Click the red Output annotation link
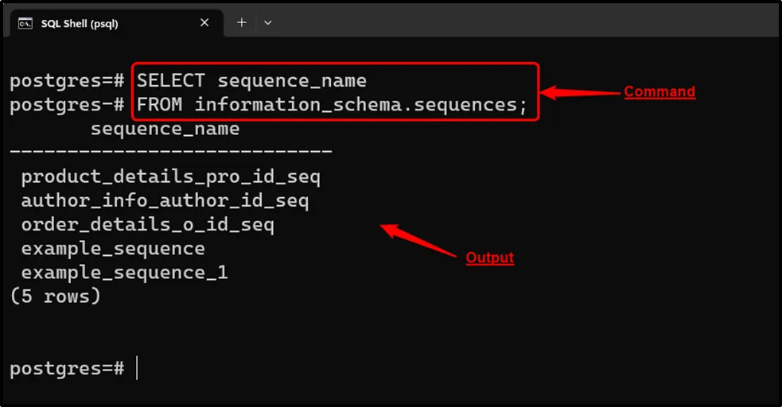 (489, 258)
